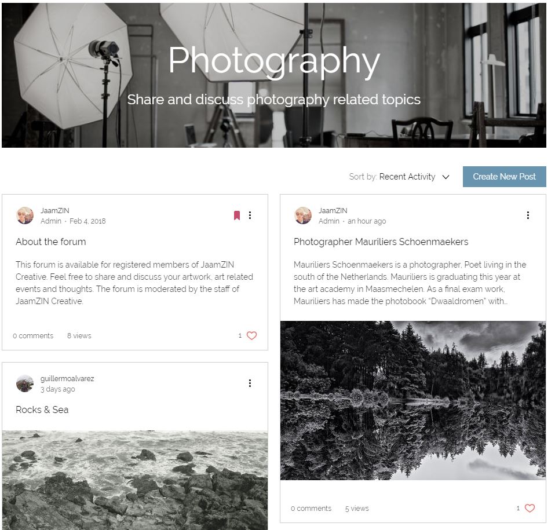
Task: Click the guillermoalvarez username
Action: (x=67, y=379)
